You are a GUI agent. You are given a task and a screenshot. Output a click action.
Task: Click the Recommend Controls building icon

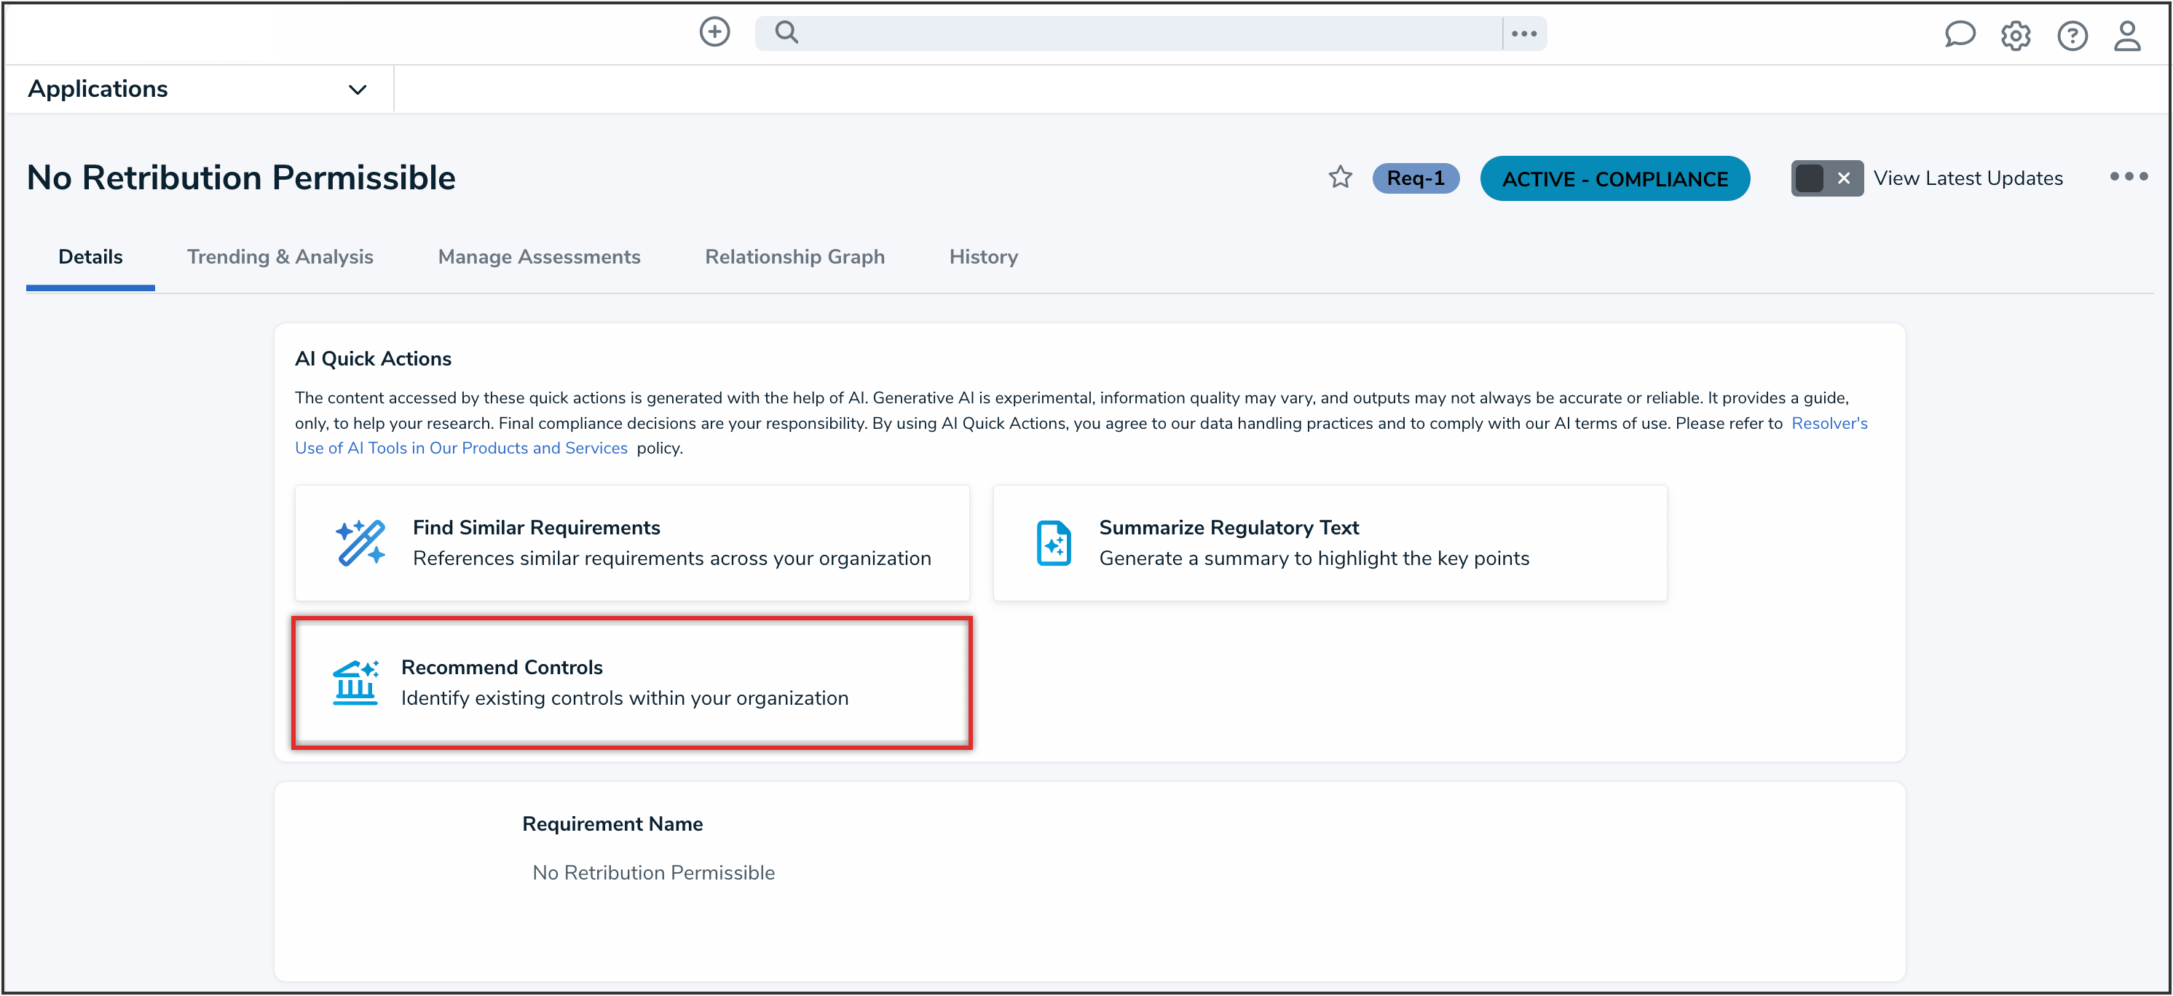[355, 682]
